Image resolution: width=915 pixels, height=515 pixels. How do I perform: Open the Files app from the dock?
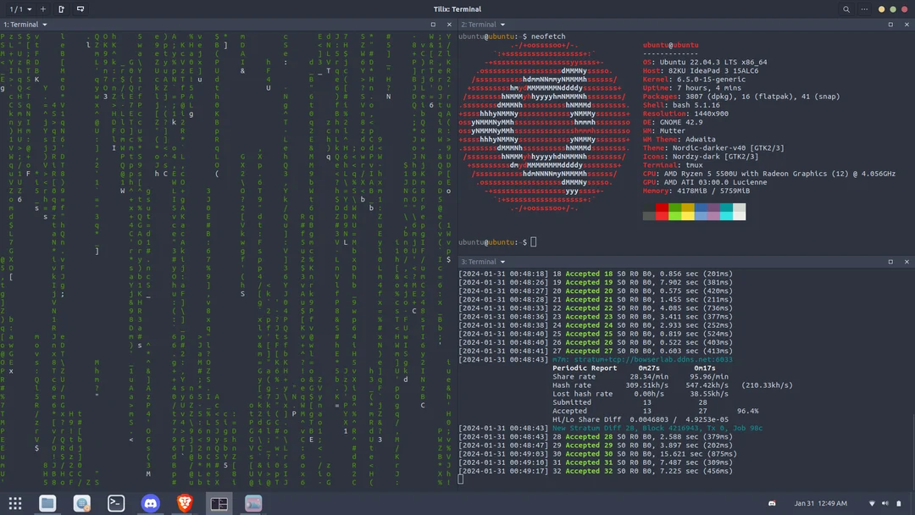point(47,502)
